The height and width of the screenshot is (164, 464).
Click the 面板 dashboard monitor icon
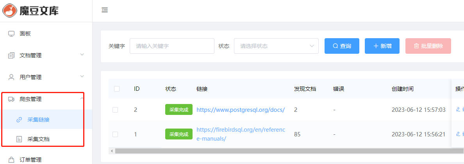(11, 34)
